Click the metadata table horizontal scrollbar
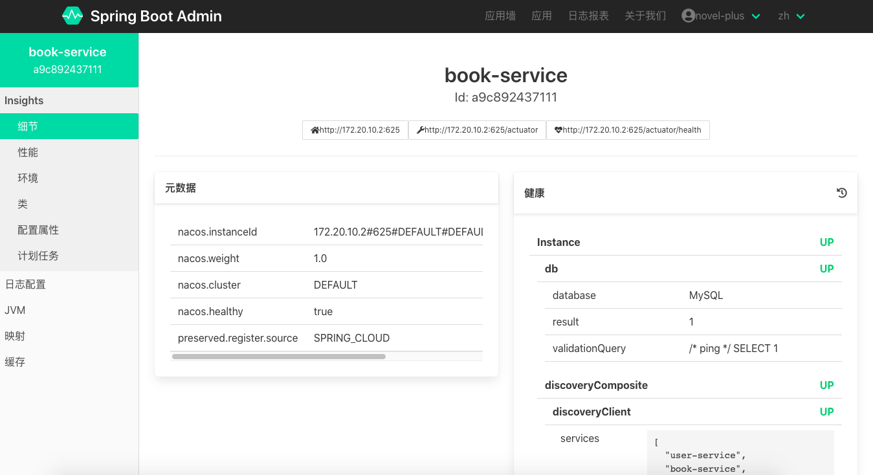This screenshot has width=873, height=475. coord(278,356)
